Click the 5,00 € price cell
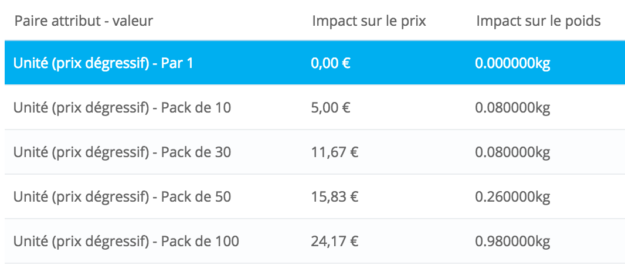The image size is (625, 272). (331, 108)
